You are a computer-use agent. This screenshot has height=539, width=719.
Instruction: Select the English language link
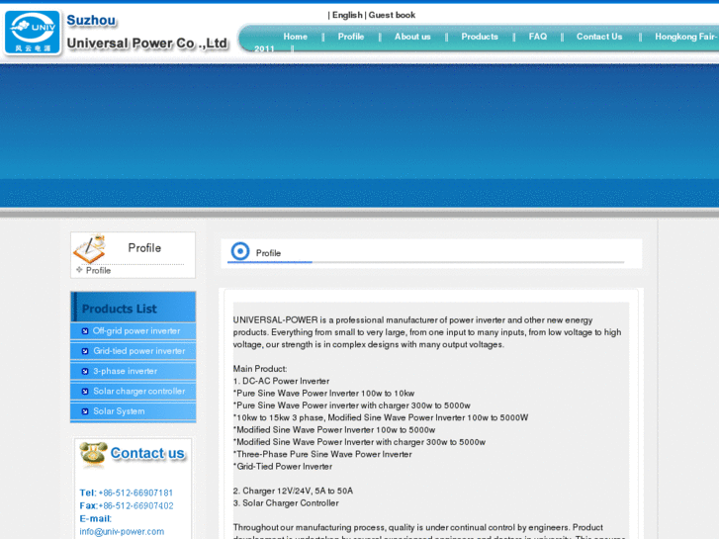(347, 15)
